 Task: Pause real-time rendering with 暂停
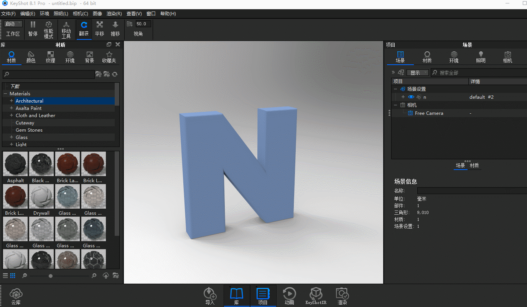(32, 29)
